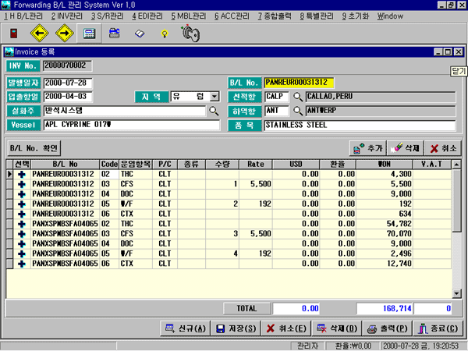Click plus icon in PANREUR00031312 CTX row
This screenshot has height=351, width=468.
[x=22, y=214]
